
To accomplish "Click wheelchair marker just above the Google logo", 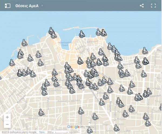I will click(81, 111).
